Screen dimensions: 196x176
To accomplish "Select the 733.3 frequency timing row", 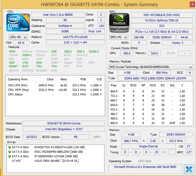I will [x=151, y=96].
